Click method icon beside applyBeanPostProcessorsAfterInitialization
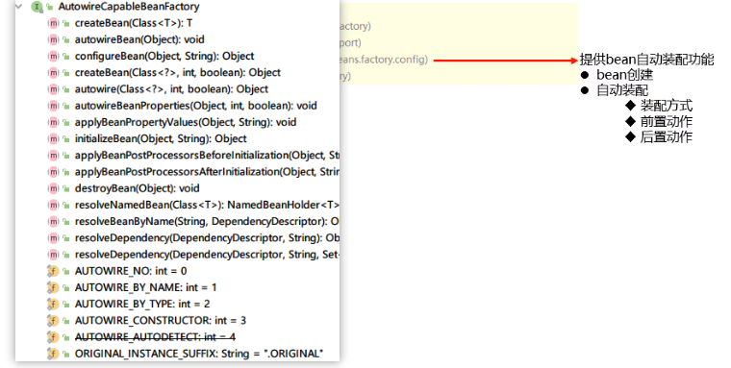The height and width of the screenshot is (368, 731). [x=54, y=172]
